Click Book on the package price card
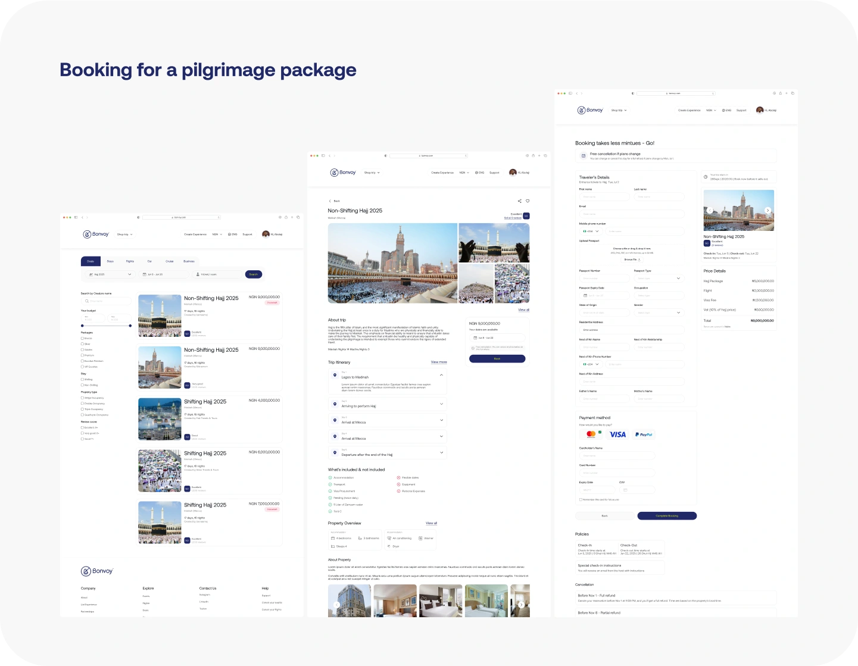858x666 pixels. coord(497,359)
